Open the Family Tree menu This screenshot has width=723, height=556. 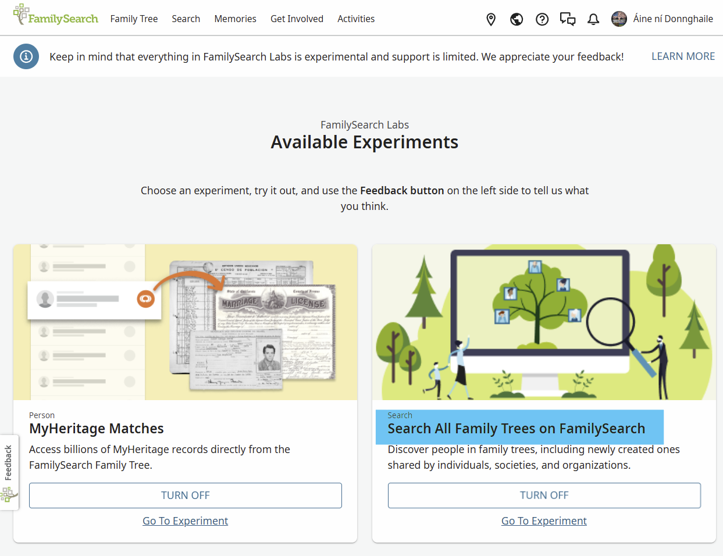pyautogui.click(x=134, y=19)
